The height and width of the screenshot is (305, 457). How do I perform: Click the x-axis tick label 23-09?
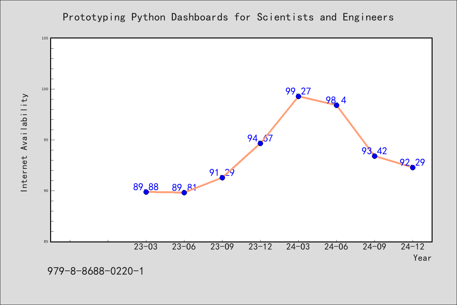(222, 247)
